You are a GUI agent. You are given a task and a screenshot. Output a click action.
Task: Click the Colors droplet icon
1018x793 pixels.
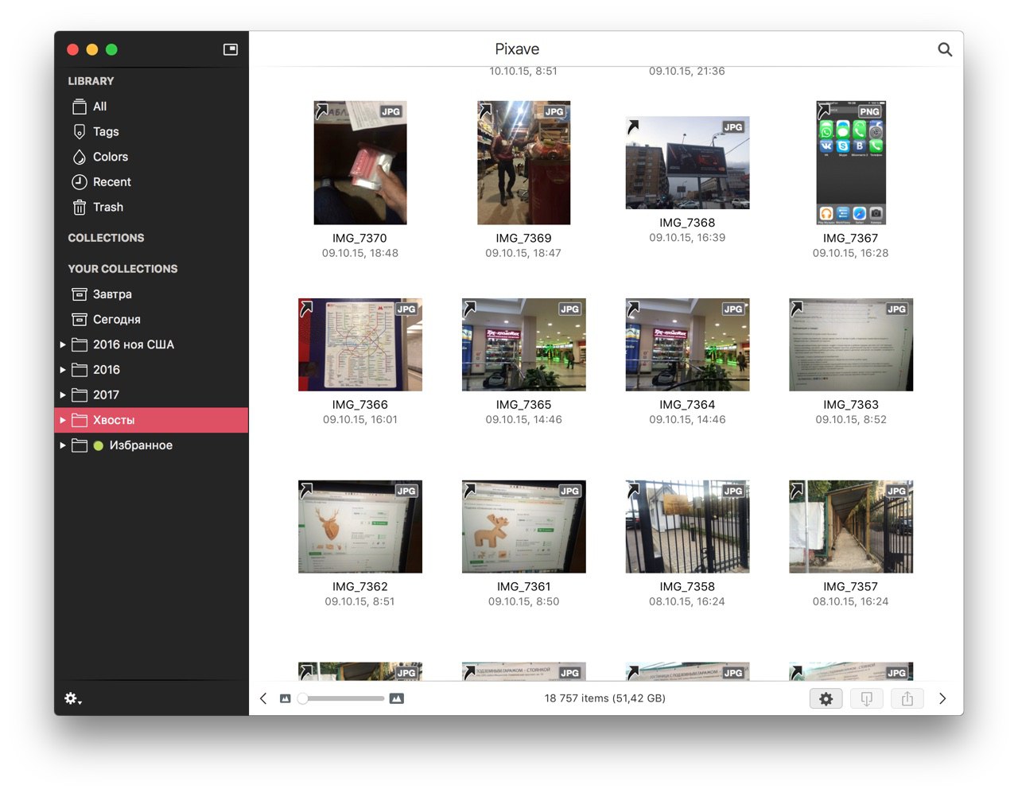pyautogui.click(x=80, y=157)
